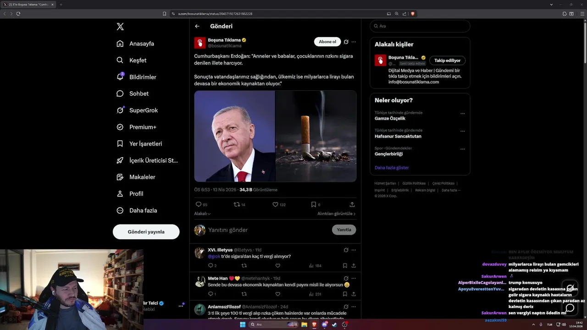Share the XVI. Illetyus reply
587x330 pixels.
(354, 265)
